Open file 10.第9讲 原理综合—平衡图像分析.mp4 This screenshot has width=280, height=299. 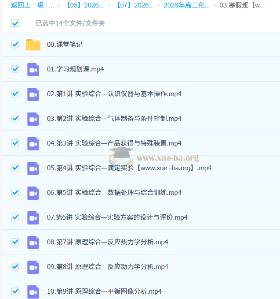coord(104,292)
